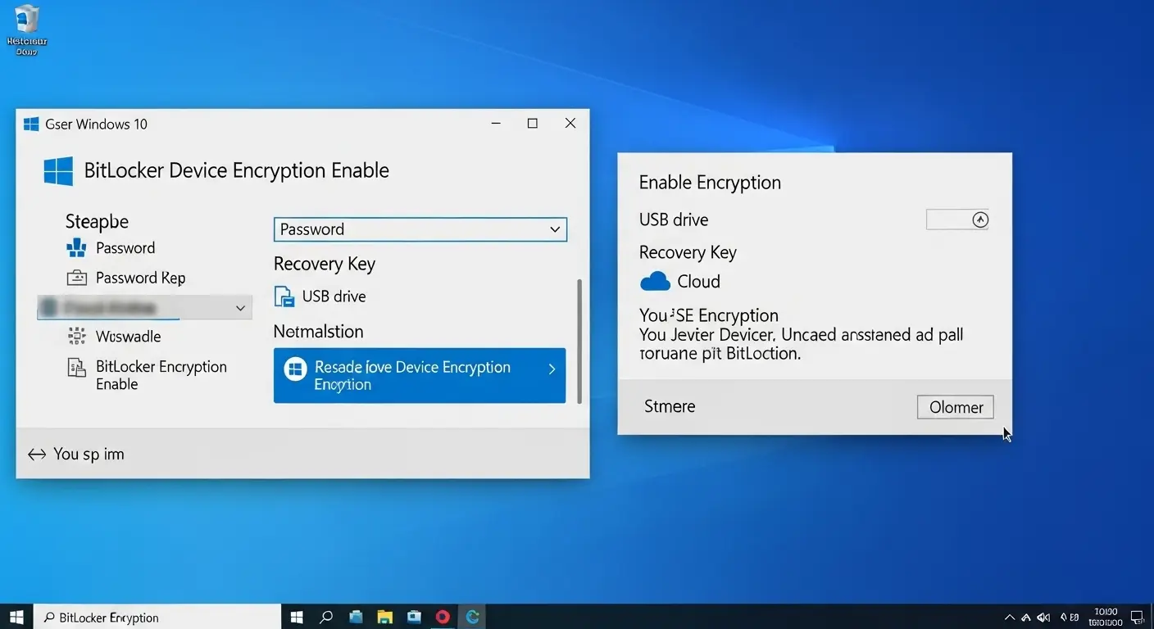Viewport: 1154px width, 629px height.
Task: Click USB drive label in Enable Encryption dialog
Action: [674, 219]
